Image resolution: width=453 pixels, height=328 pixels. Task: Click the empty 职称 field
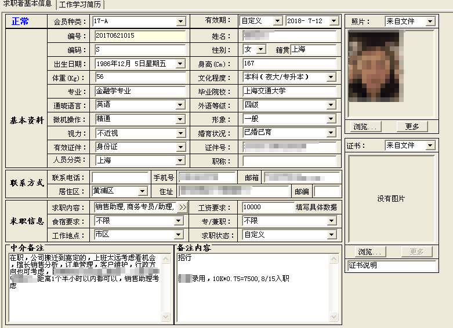(290, 161)
